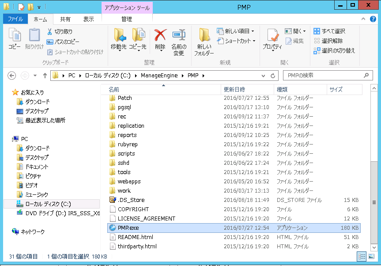Expand address bar history dropdown
Image resolution: width=381 pixels, height=266 pixels.
click(263, 76)
